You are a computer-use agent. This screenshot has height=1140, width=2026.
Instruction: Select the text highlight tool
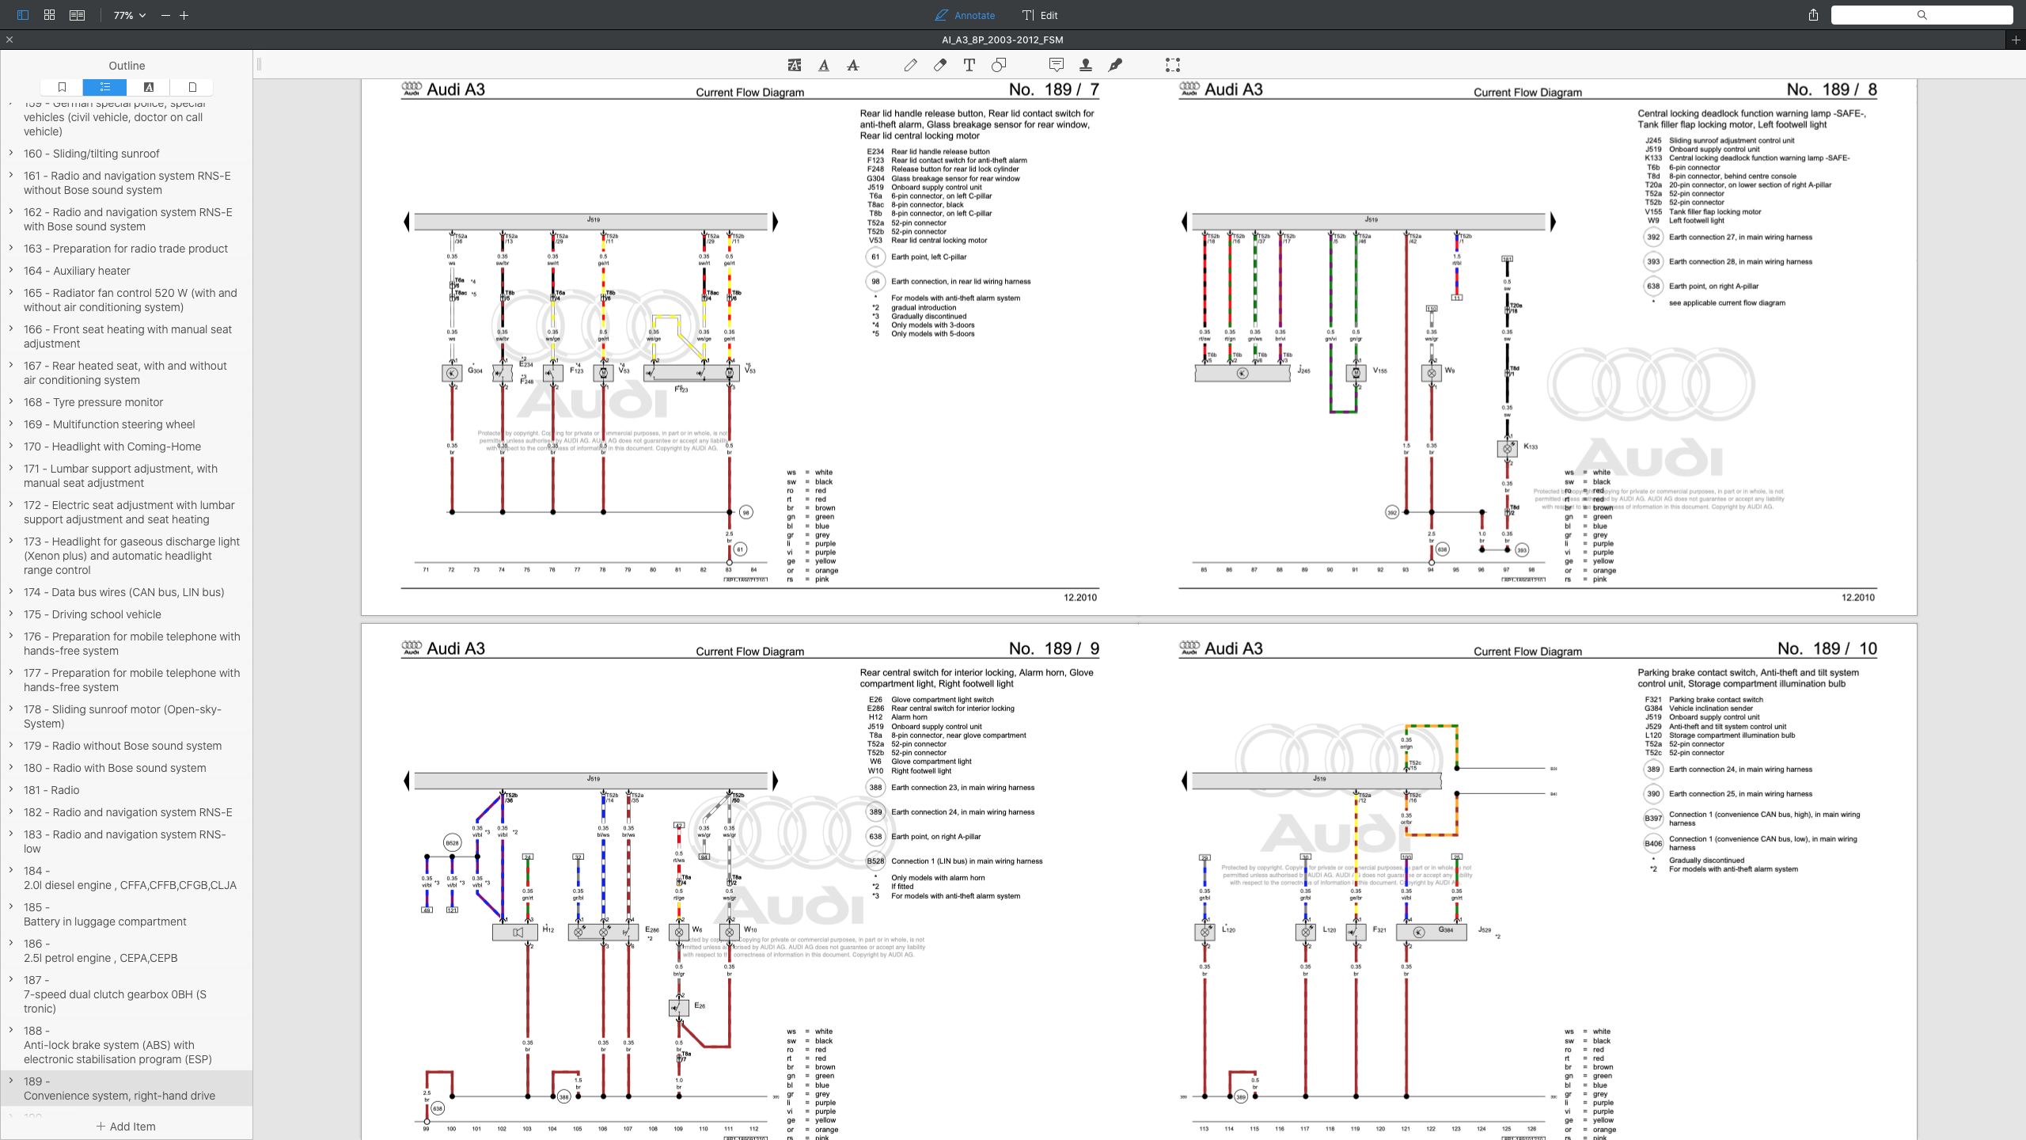pyautogui.click(x=794, y=65)
